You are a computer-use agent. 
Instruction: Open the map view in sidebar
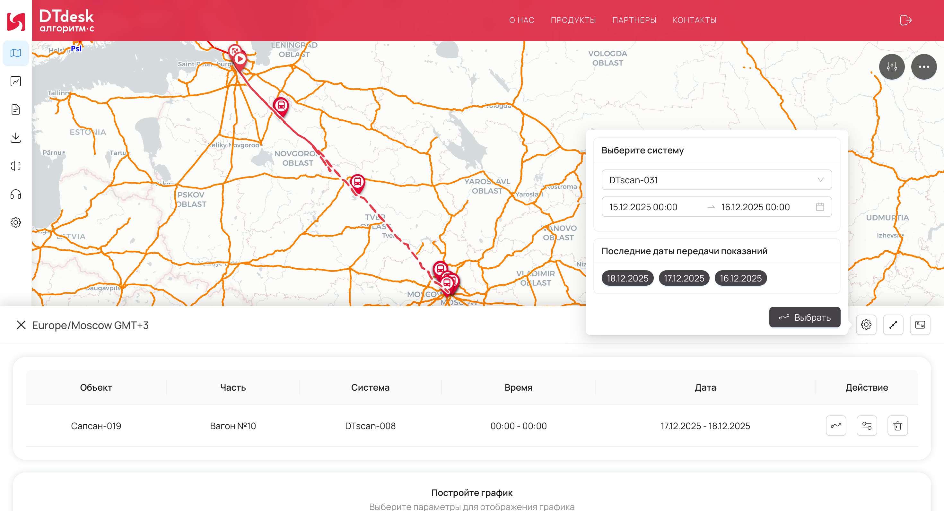point(15,53)
